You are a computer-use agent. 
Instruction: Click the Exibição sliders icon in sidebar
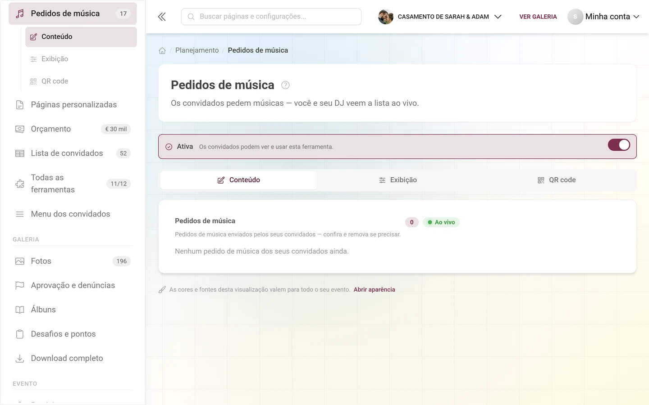[x=33, y=59]
